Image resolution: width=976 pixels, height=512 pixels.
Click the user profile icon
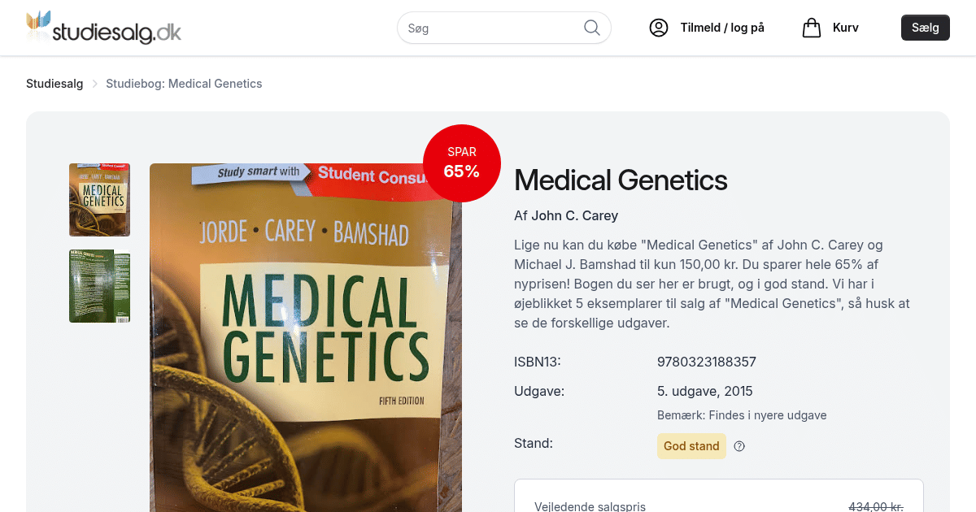click(658, 28)
